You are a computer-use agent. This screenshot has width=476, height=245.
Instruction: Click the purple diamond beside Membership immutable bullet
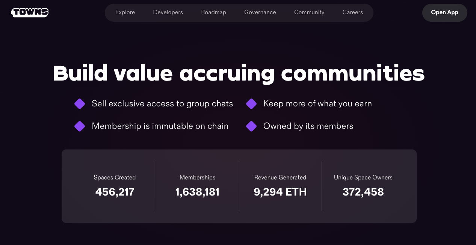coord(80,126)
